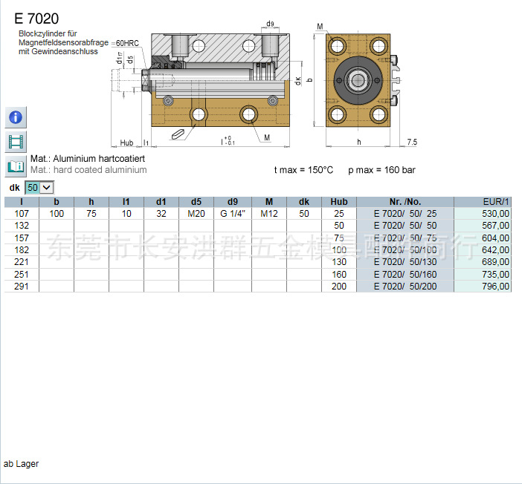522x484 pixels.
Task: Click length value 132
Action: click(x=22, y=226)
